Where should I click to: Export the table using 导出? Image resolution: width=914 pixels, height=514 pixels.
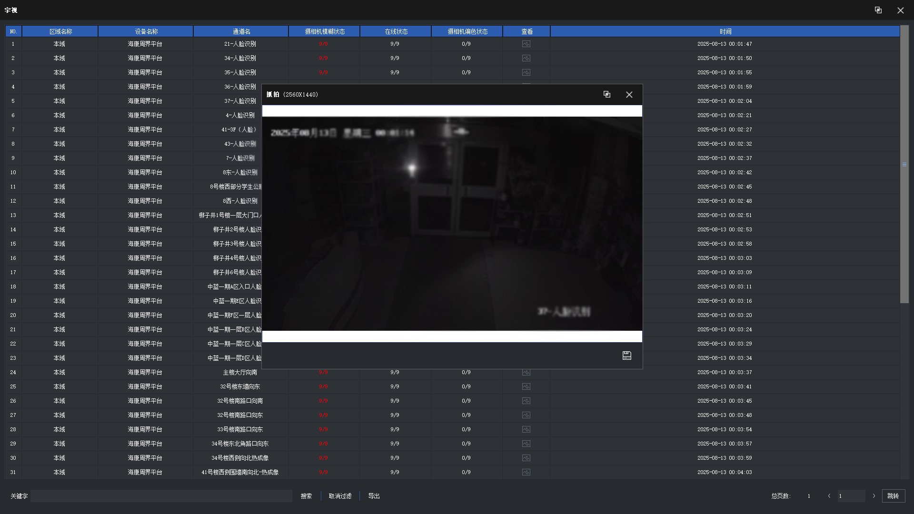pos(374,496)
